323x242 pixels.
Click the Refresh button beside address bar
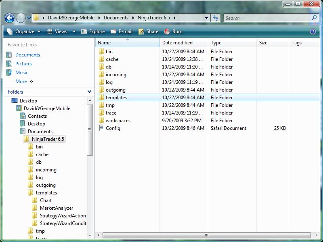216,18
